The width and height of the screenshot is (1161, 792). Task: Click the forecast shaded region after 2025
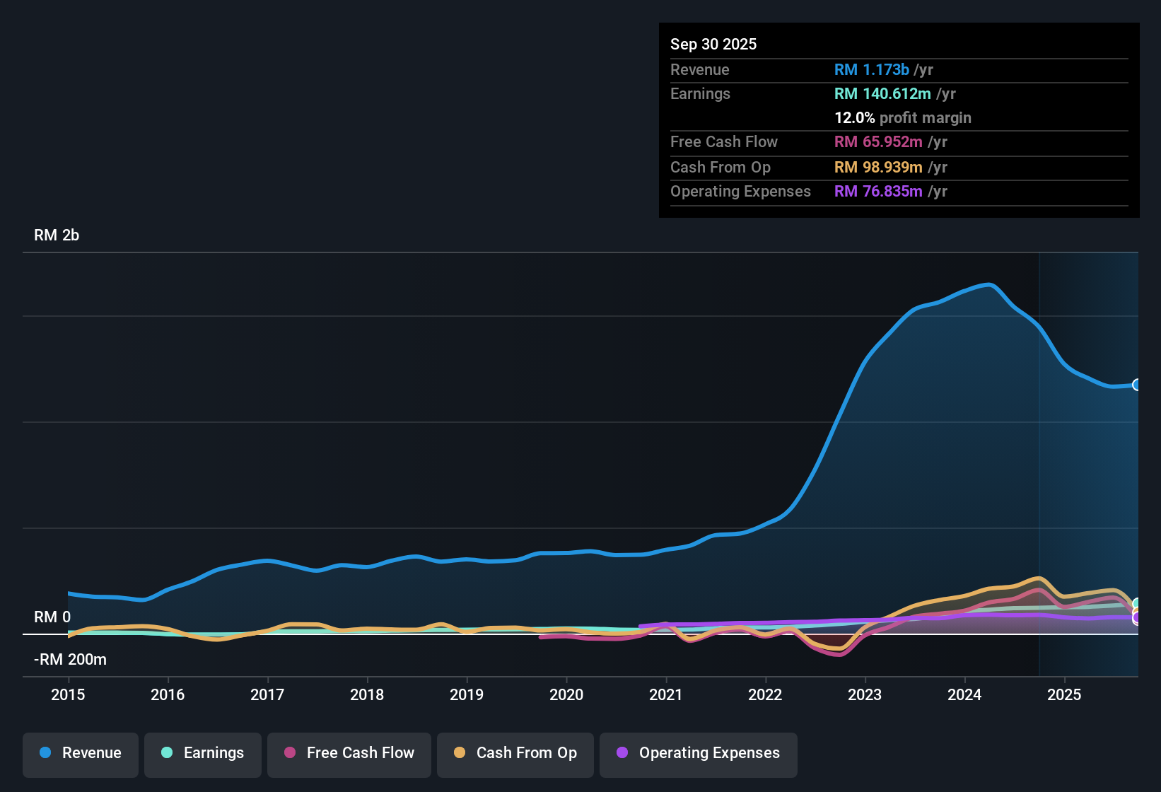click(1089, 460)
